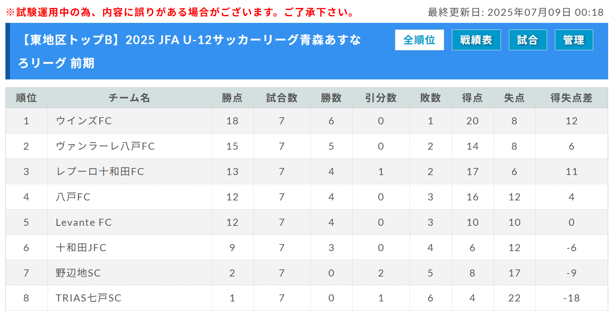Select team ヴァンラーレ八戸FC
Screen dimensions: 609x316
105,146
